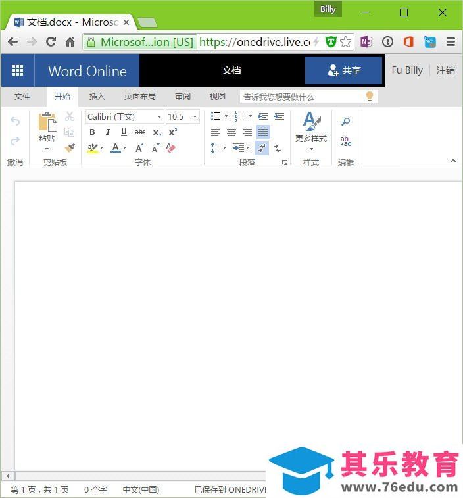Click the Fu Billy account name

407,70
